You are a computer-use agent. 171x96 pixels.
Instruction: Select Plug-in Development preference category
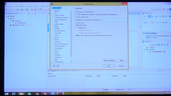point(61,44)
